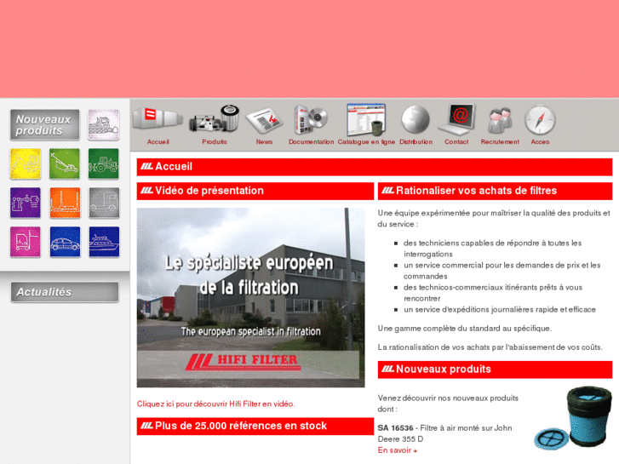Click the Nouveaux produits sidebar button
The height and width of the screenshot is (464, 619).
pos(44,125)
